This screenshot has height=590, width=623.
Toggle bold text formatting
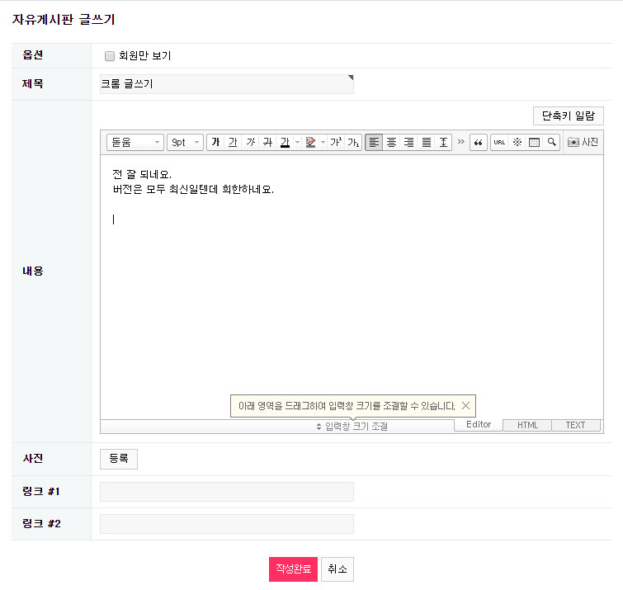tap(215, 143)
